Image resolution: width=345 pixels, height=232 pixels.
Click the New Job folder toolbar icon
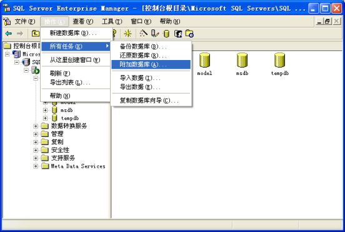pos(189,34)
